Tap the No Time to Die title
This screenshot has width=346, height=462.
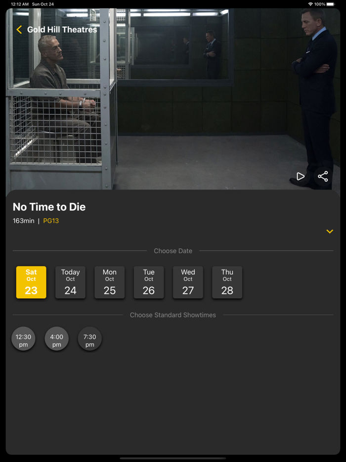[49, 207]
